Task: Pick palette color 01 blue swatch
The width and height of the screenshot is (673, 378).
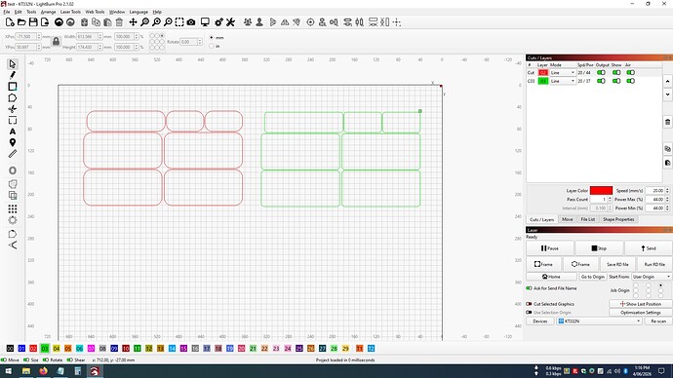Action: [21, 349]
